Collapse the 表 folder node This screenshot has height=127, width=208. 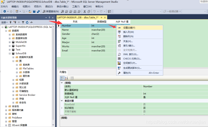(x=13, y=61)
